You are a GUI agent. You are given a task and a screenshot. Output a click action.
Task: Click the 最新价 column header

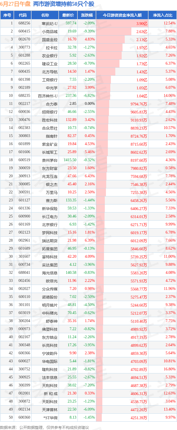[68, 15]
